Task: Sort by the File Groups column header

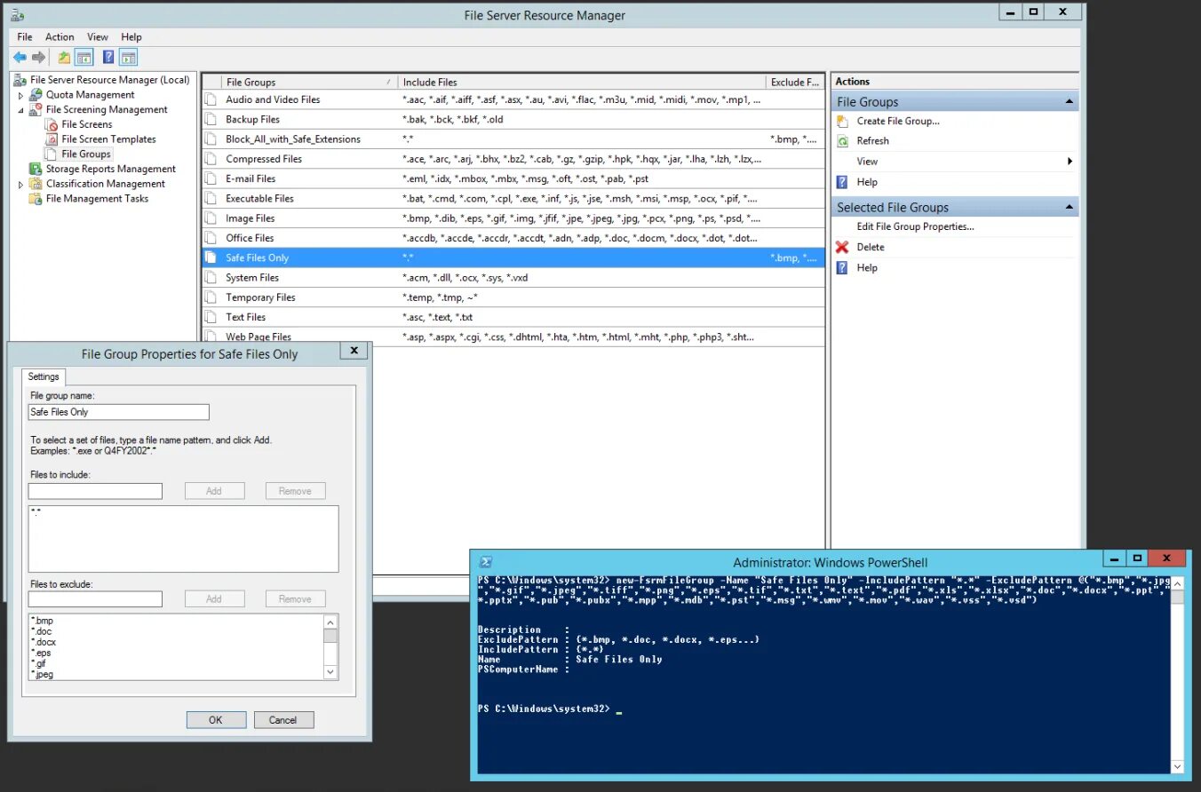Action: click(308, 82)
